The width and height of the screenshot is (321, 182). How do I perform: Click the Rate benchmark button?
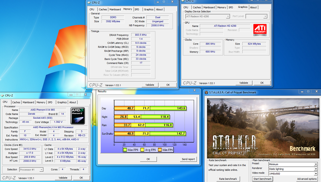tap(228, 179)
